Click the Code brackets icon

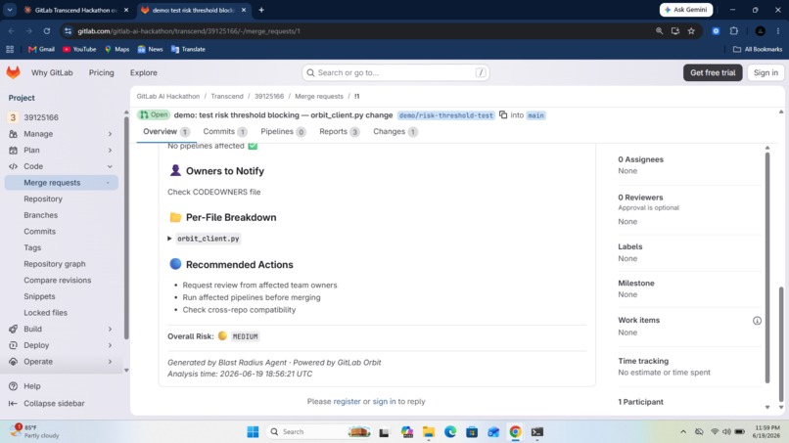13,166
